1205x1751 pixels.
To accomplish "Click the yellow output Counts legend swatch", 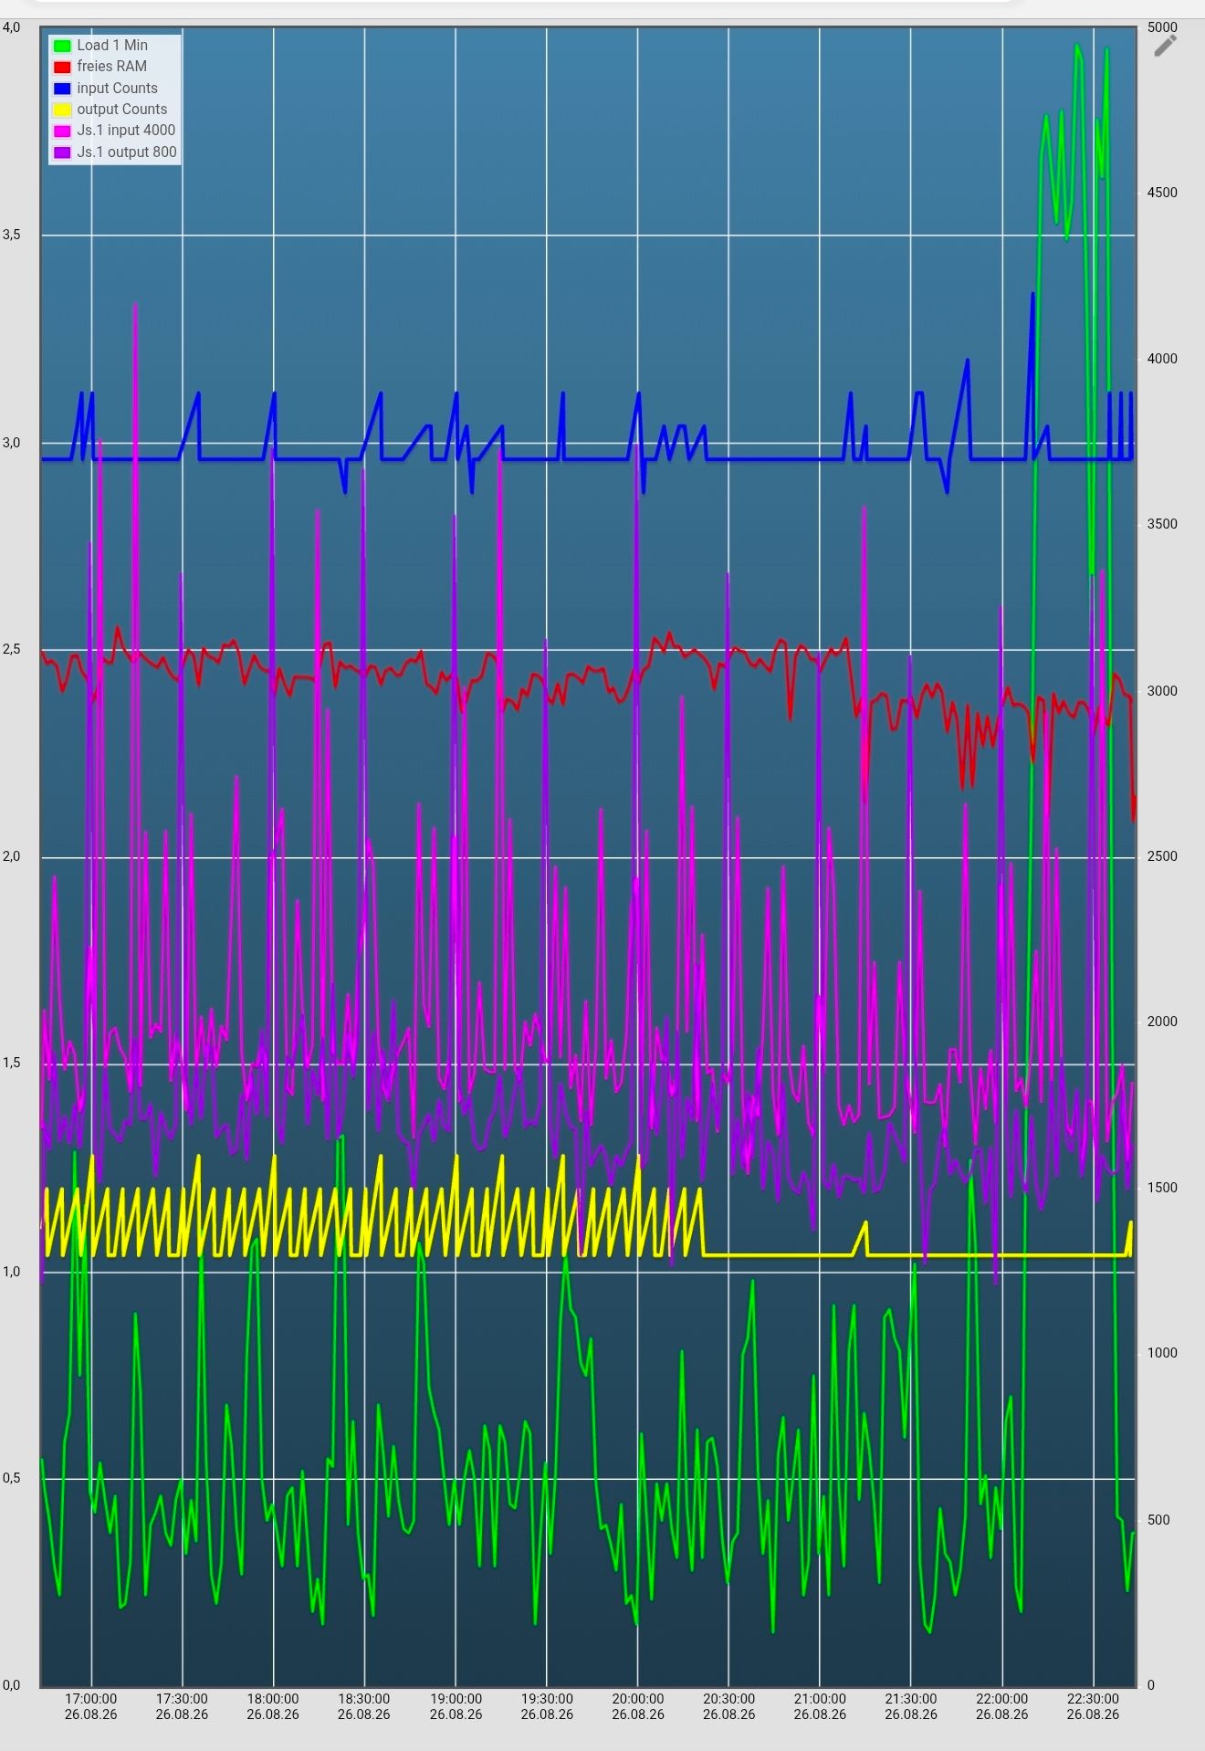I will tap(62, 110).
